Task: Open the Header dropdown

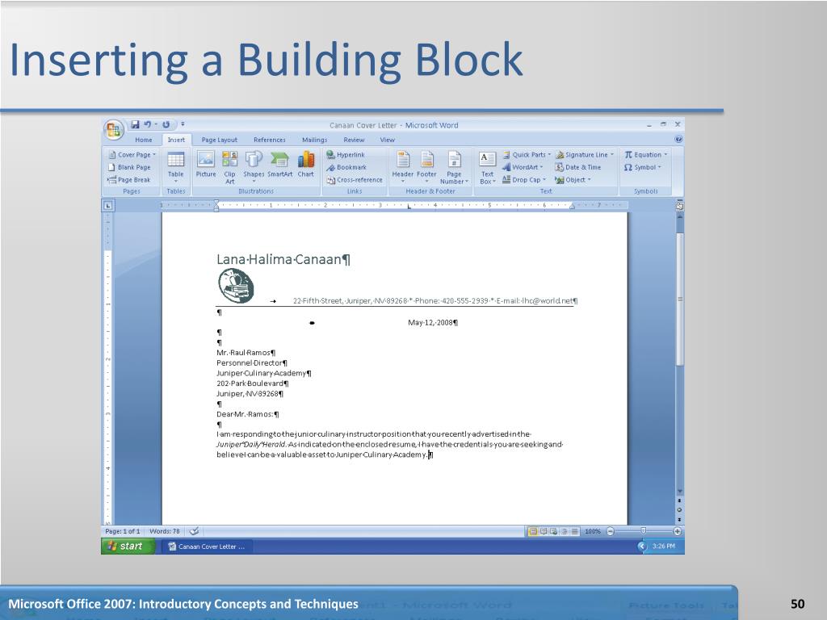Action: pos(403,166)
